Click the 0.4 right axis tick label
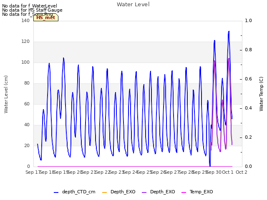Image resolution: width=267 pixels, height=200 pixels. [x=248, y=108]
